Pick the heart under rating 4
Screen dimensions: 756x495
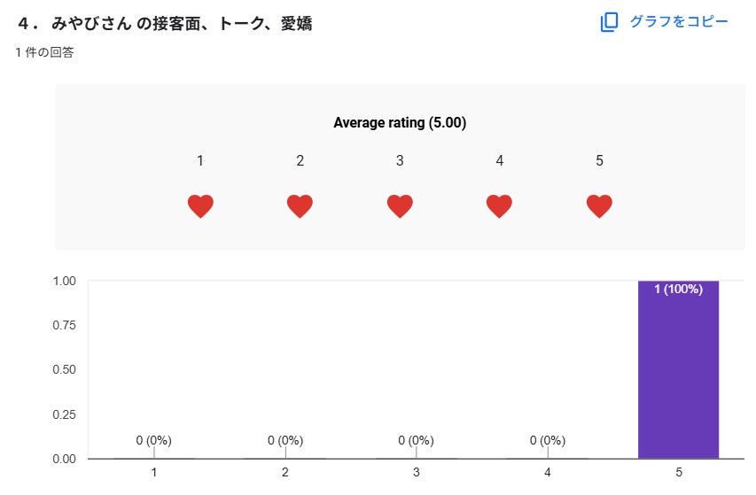click(x=500, y=206)
